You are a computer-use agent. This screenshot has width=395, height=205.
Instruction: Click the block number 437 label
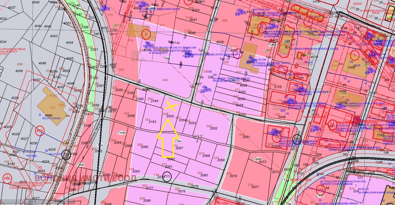[x=197, y=137]
